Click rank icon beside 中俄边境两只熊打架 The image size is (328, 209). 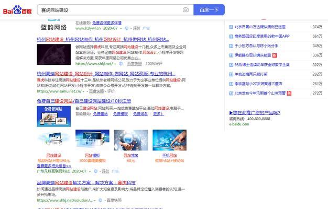tap(231, 74)
